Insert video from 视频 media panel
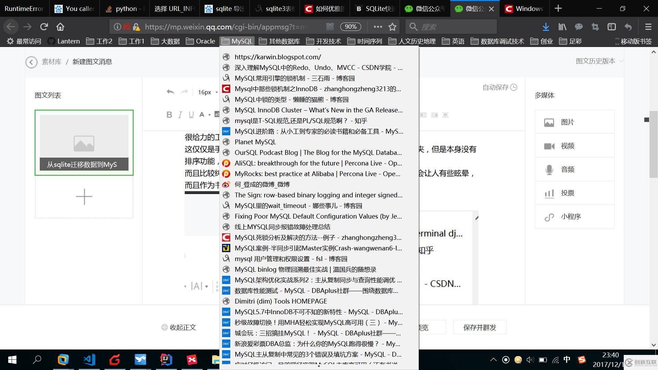The width and height of the screenshot is (658, 370). (x=574, y=146)
